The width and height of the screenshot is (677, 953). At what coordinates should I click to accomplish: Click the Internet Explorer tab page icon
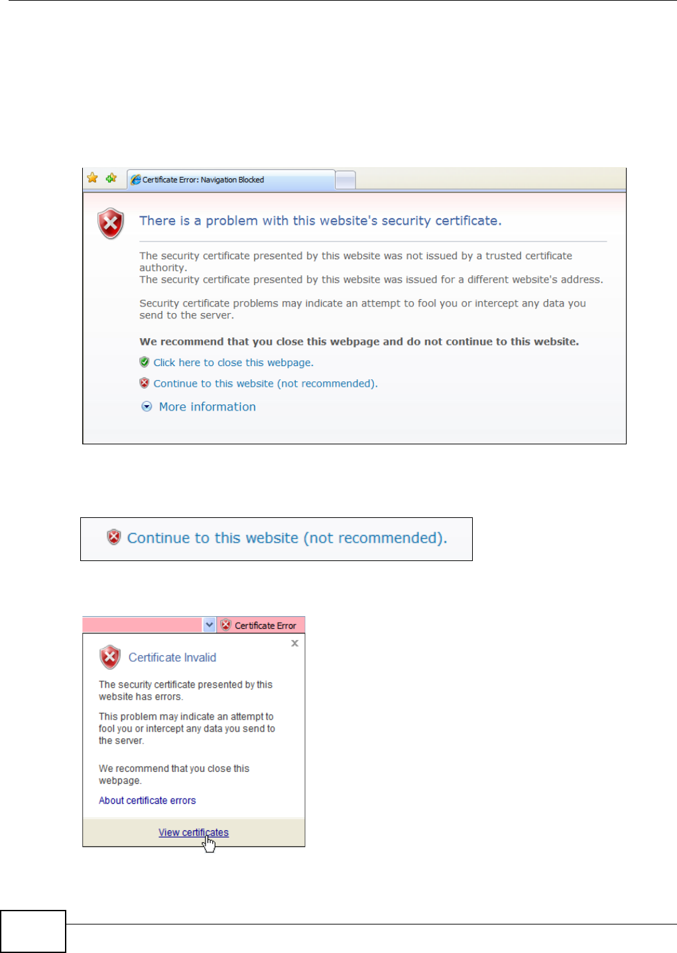(x=135, y=180)
